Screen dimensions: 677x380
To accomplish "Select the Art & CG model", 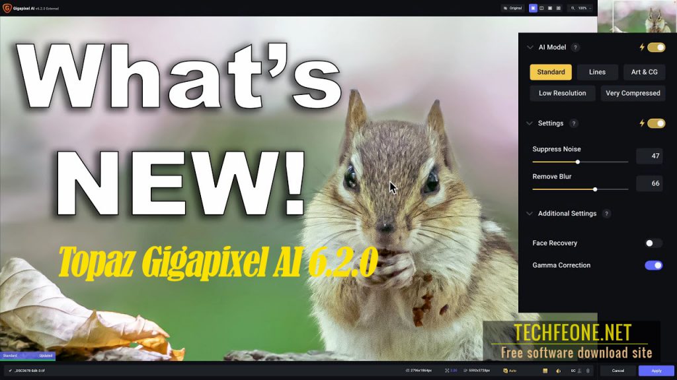I will coord(644,73).
